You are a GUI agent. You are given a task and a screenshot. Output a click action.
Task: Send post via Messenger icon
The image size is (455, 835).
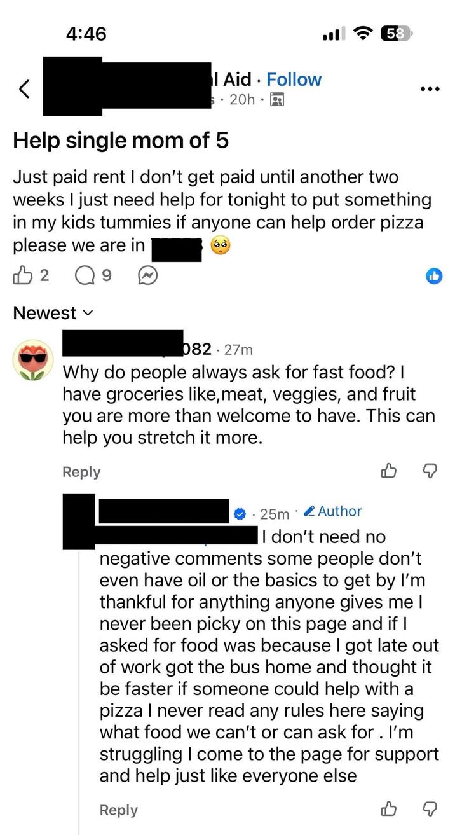[x=147, y=275]
